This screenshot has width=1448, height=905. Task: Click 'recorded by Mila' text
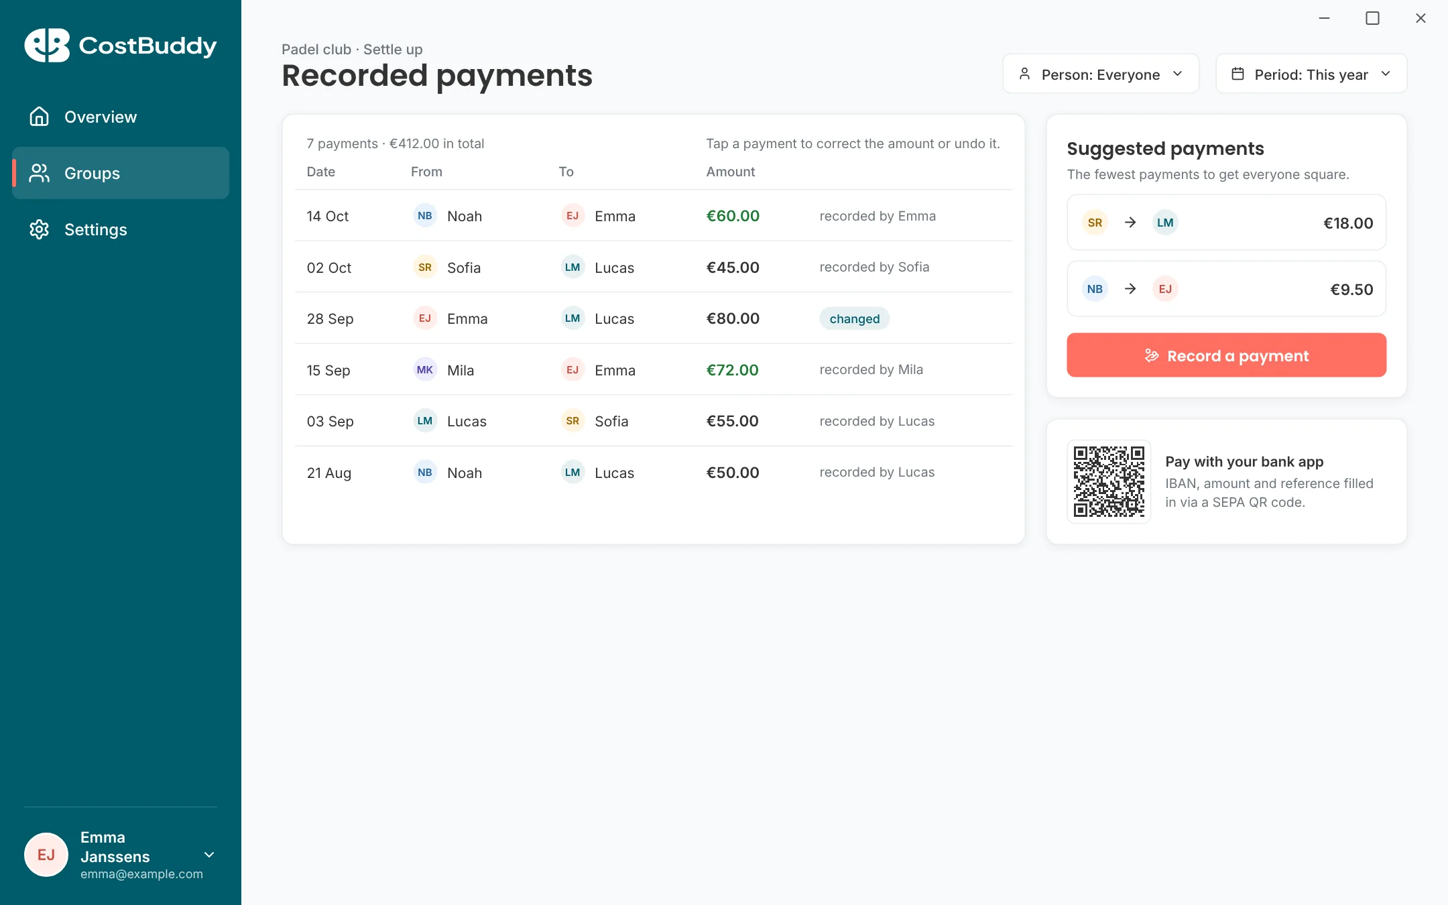(x=871, y=369)
